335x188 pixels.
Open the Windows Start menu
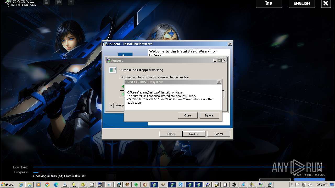tap(7, 184)
